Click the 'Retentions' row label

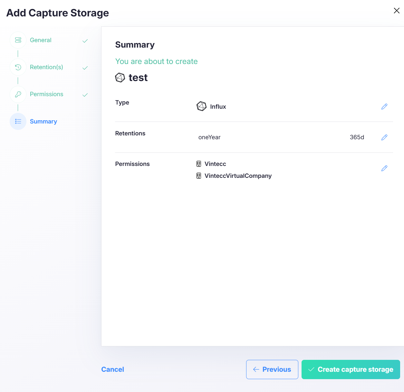click(x=130, y=133)
